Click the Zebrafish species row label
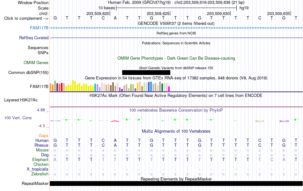Screen dimensions: 303x191 coord(40,174)
